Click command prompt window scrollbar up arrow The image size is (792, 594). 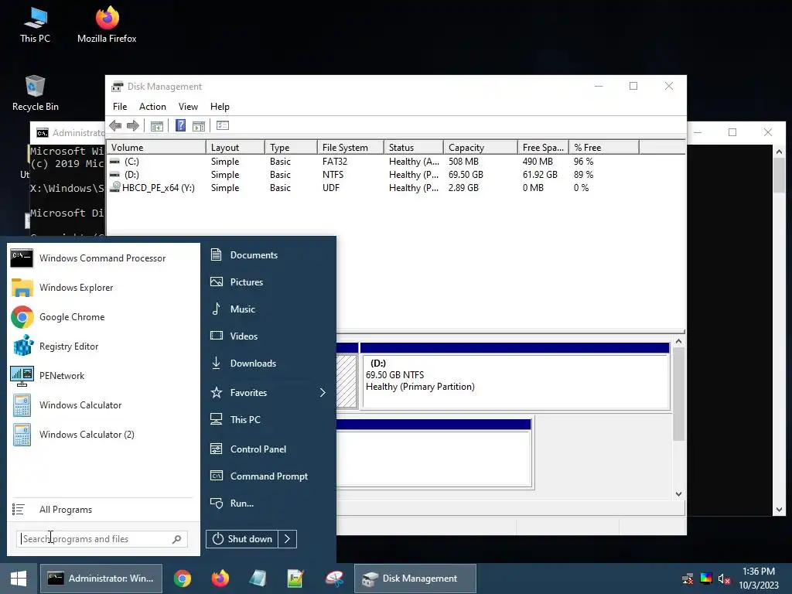click(x=779, y=151)
